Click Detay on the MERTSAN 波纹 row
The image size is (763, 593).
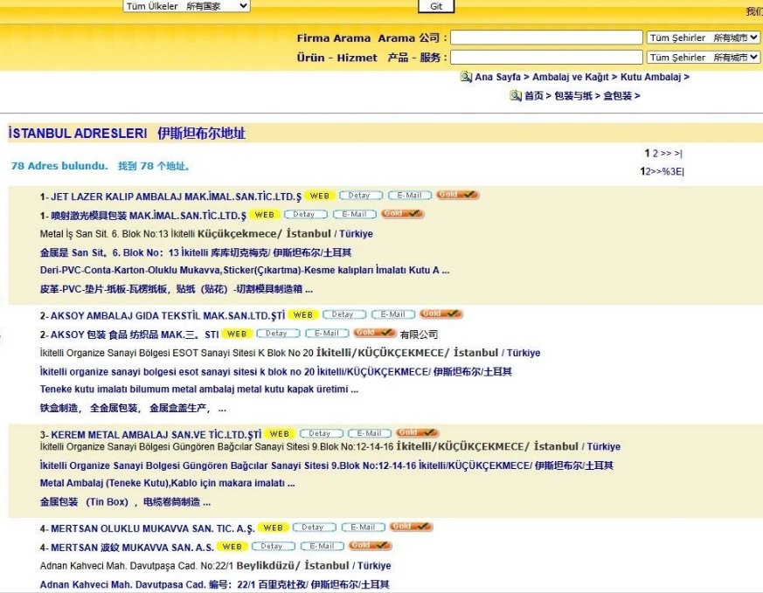click(273, 547)
